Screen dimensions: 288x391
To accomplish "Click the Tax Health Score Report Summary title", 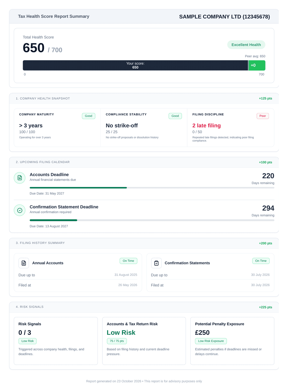I will 54,16.
